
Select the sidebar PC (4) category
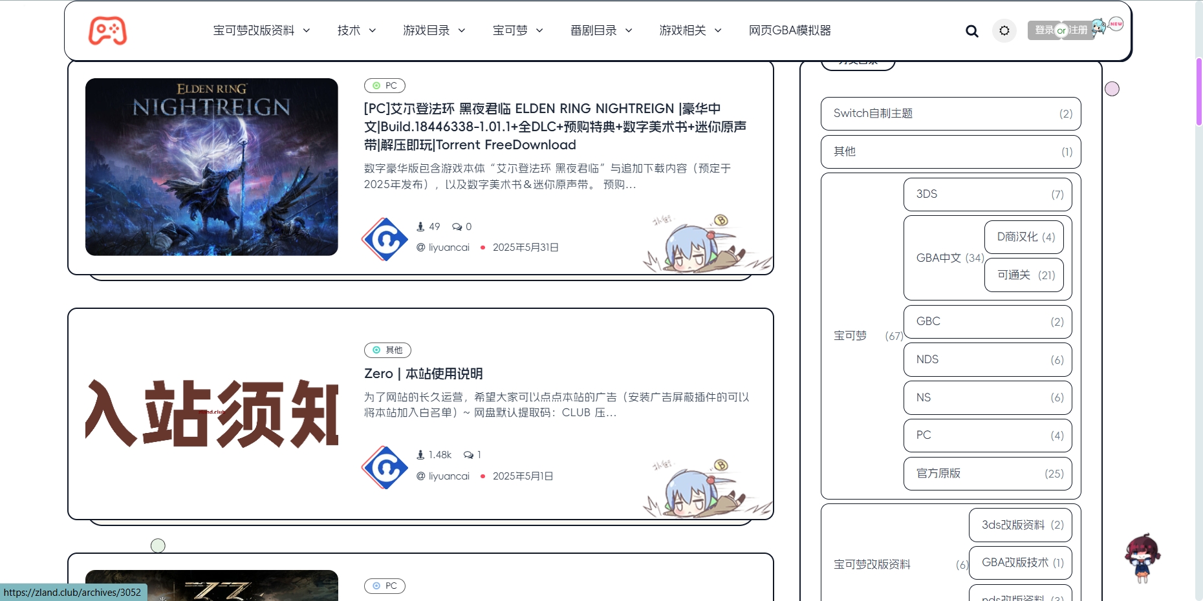pos(988,436)
